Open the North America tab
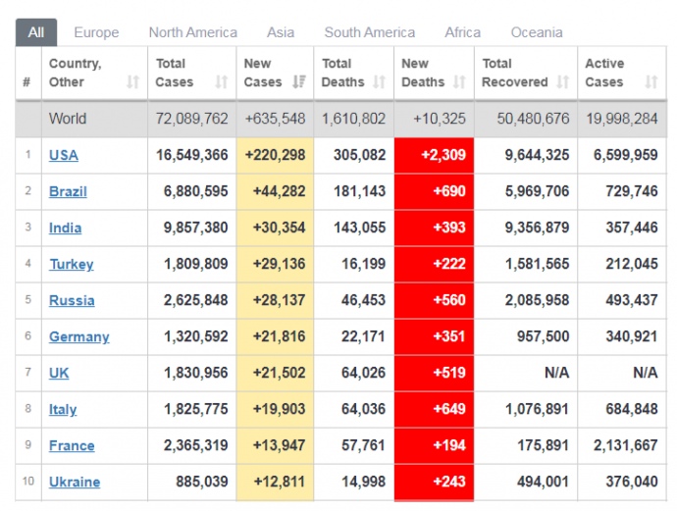The height and width of the screenshot is (511, 677). click(x=192, y=32)
